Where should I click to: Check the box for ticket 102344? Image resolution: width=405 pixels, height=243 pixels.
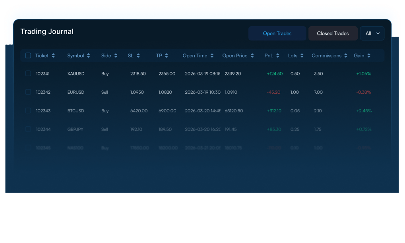coord(28,129)
